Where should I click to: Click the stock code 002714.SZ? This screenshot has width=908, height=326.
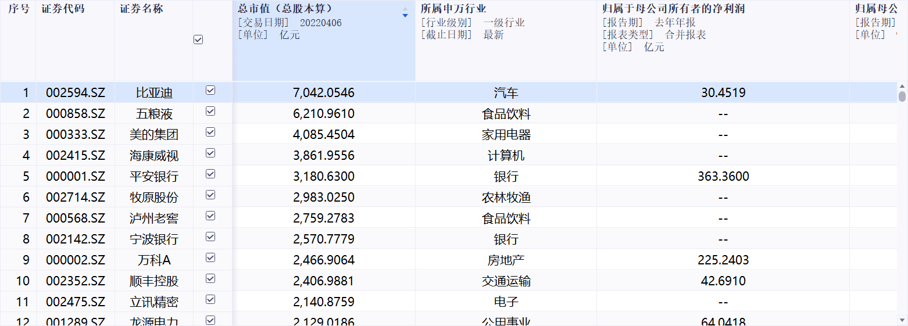[76, 198]
